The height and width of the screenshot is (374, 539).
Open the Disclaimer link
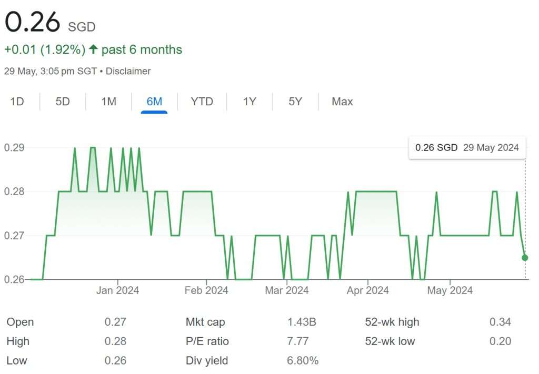[x=128, y=71]
